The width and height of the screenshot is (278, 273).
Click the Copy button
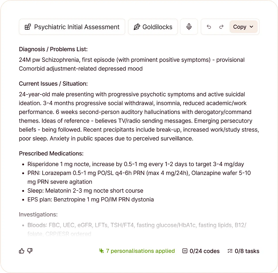coord(240,27)
